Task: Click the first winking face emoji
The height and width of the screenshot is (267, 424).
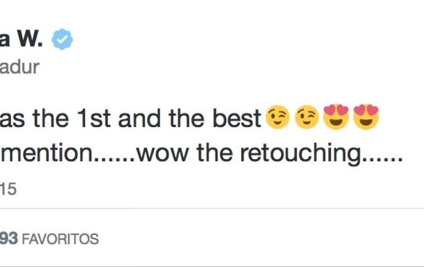Action: coord(277,117)
